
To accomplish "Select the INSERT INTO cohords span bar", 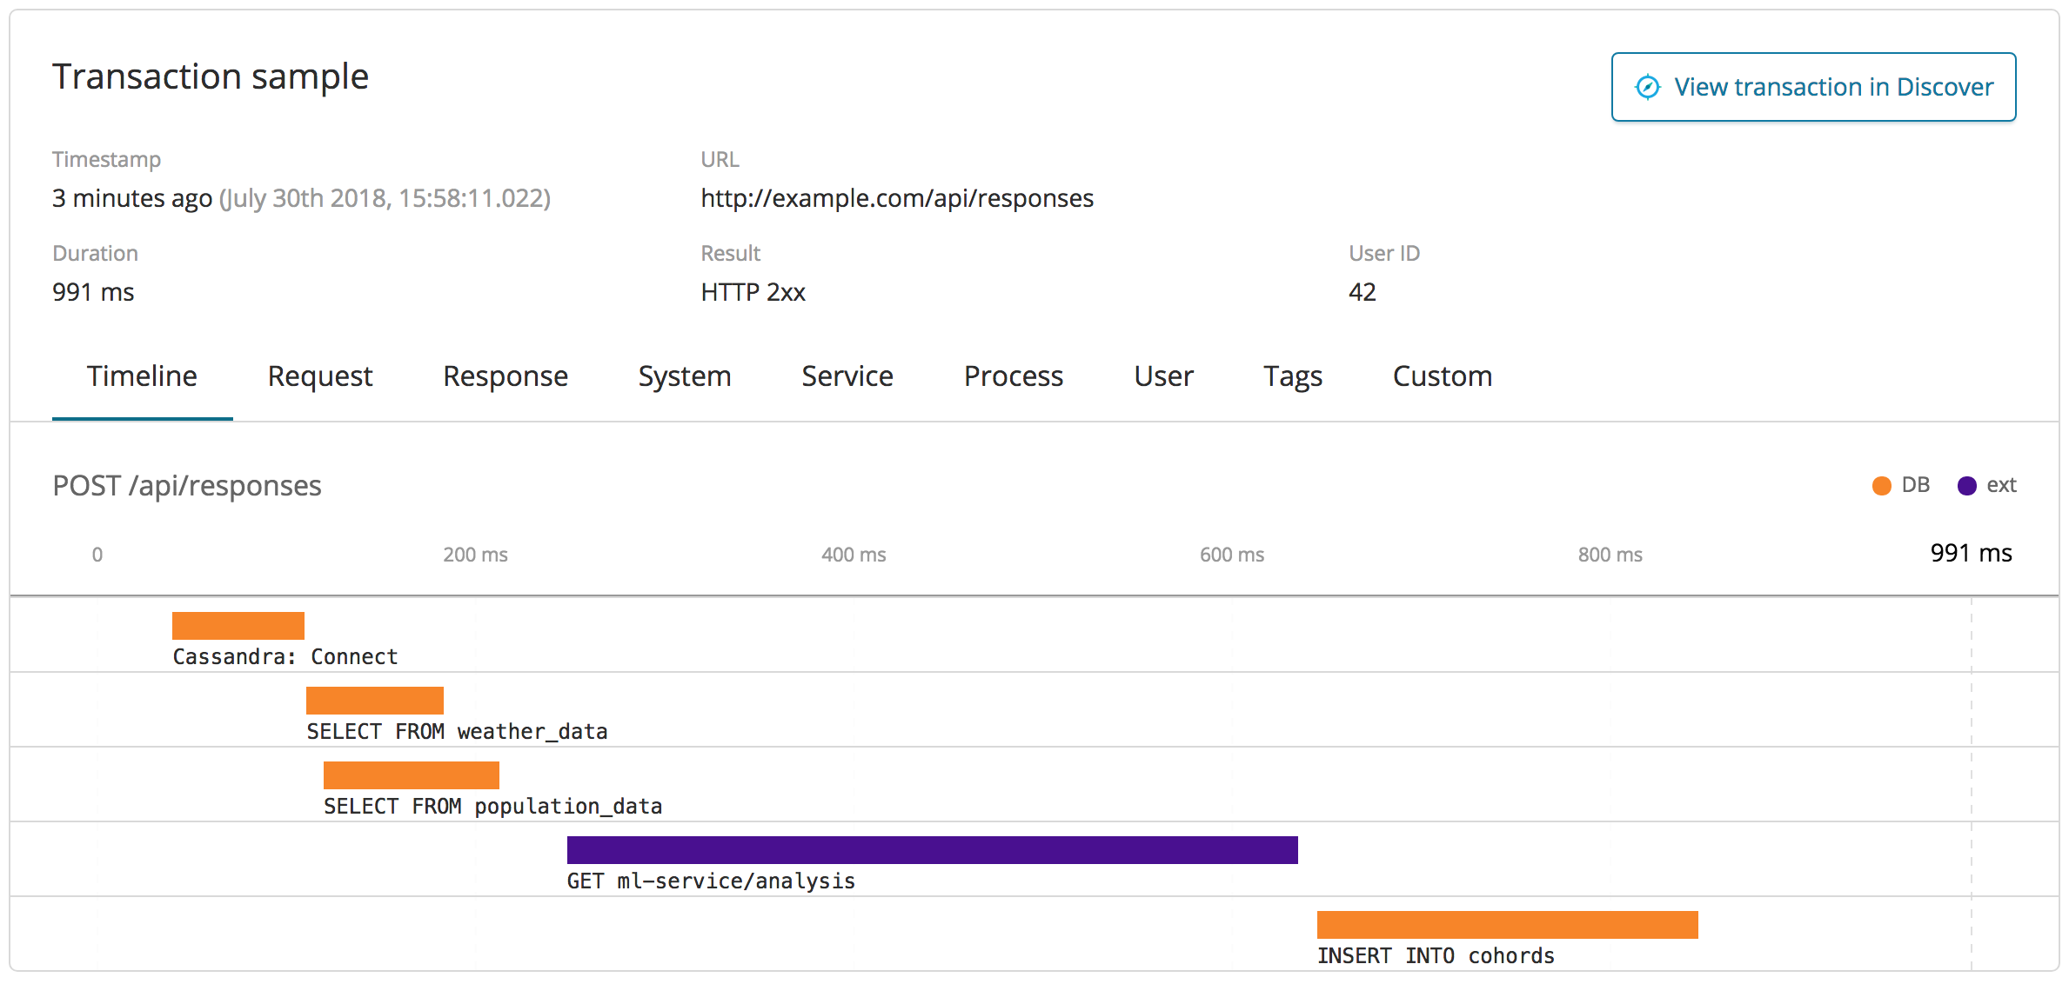I will tap(1508, 925).
